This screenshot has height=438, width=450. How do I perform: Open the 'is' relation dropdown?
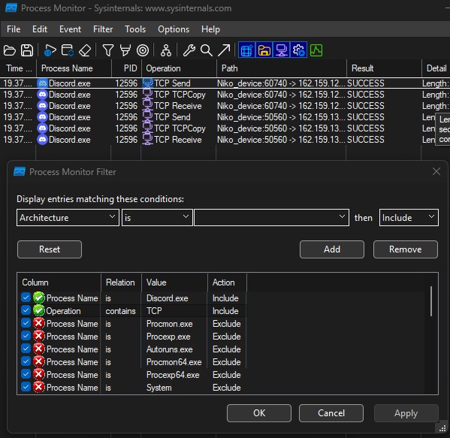(x=157, y=218)
